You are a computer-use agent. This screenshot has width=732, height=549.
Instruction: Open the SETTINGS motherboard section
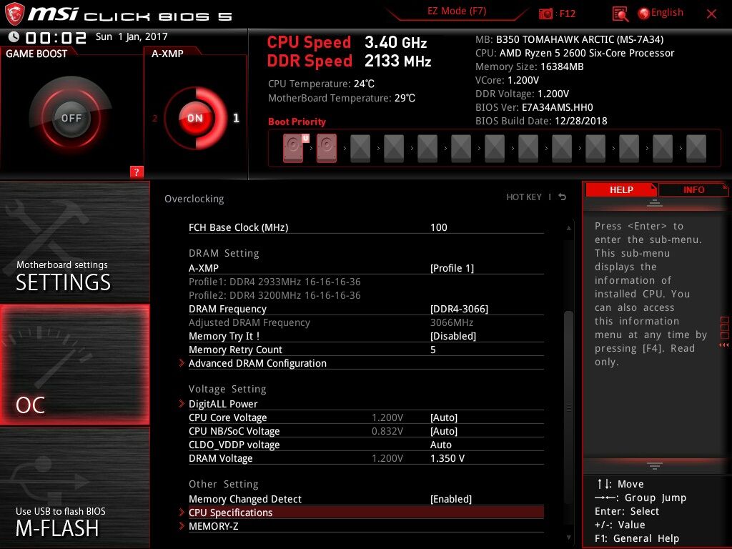pos(74,242)
